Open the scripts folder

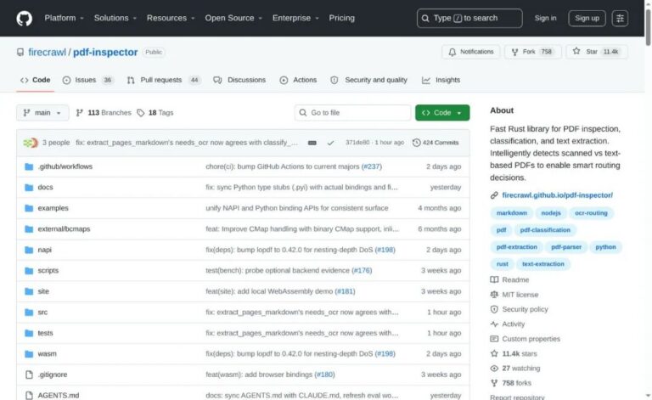(48, 271)
